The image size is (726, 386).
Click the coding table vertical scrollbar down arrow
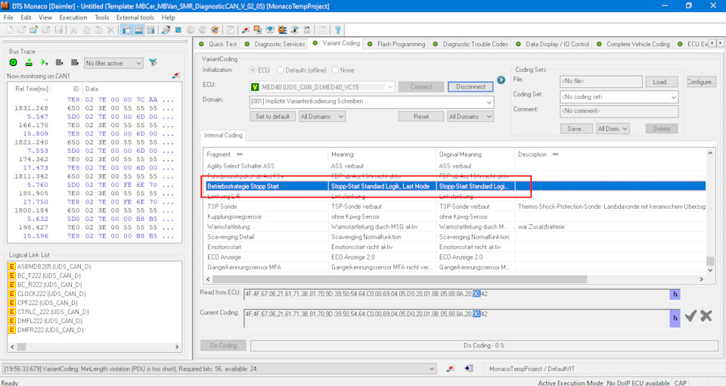tap(710, 269)
